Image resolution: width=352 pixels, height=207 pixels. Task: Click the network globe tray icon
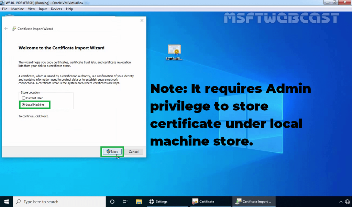point(348,202)
